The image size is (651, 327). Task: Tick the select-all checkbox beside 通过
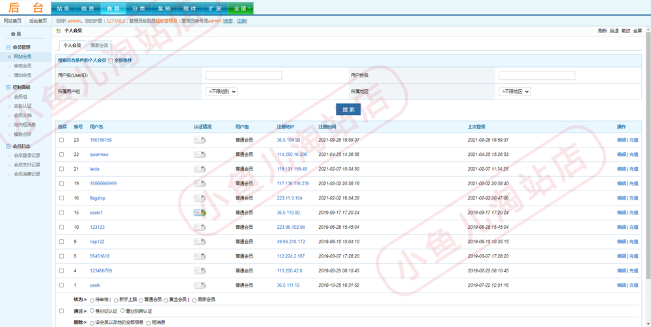coord(61,311)
